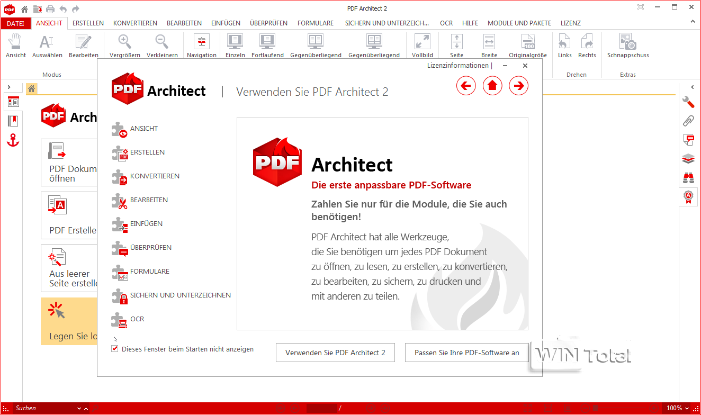The height and width of the screenshot is (415, 701).
Task: Close the welcome dialog with its X
Action: [x=525, y=66]
